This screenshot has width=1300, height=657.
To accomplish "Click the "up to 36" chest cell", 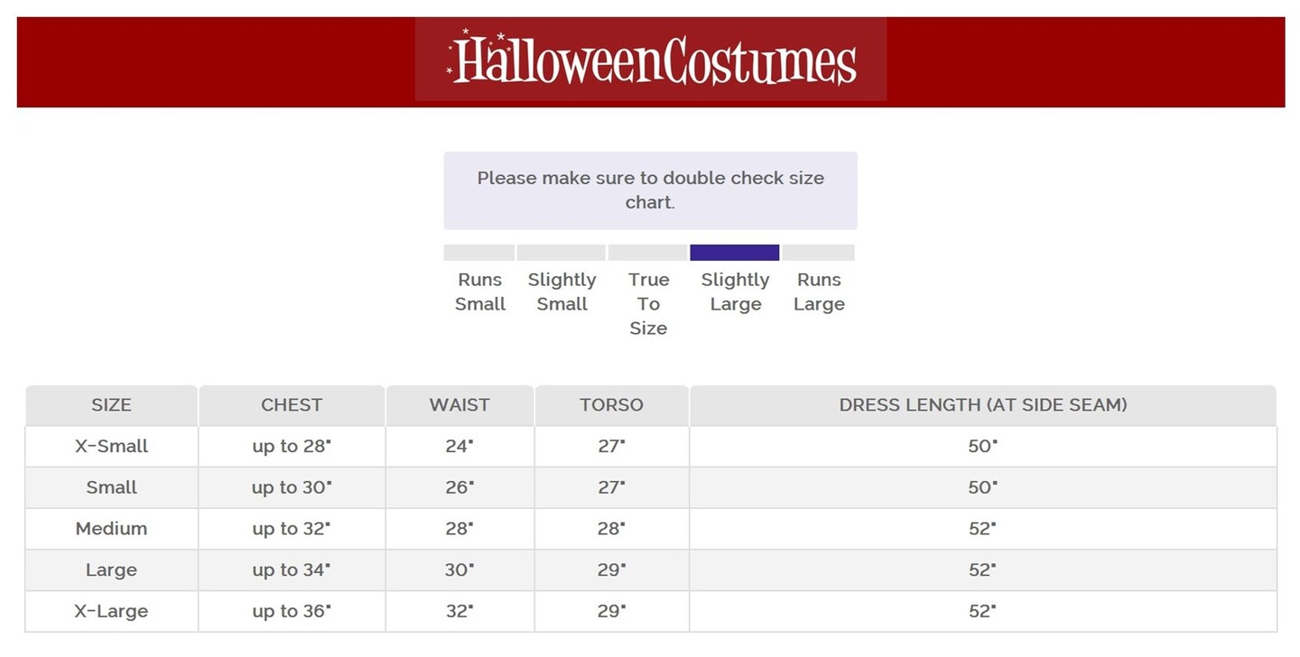I will click(292, 611).
